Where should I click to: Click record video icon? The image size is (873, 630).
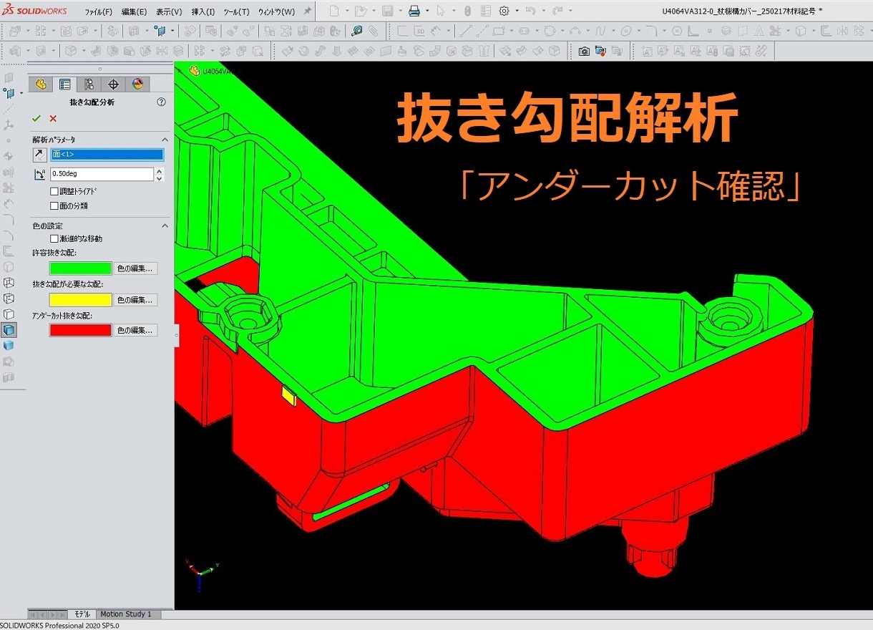coord(600,52)
